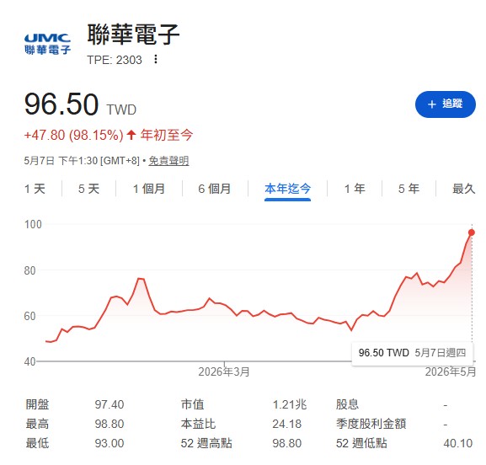The width and height of the screenshot is (486, 465).
Task: Select the 6 個月 time range tab
Action: [215, 189]
